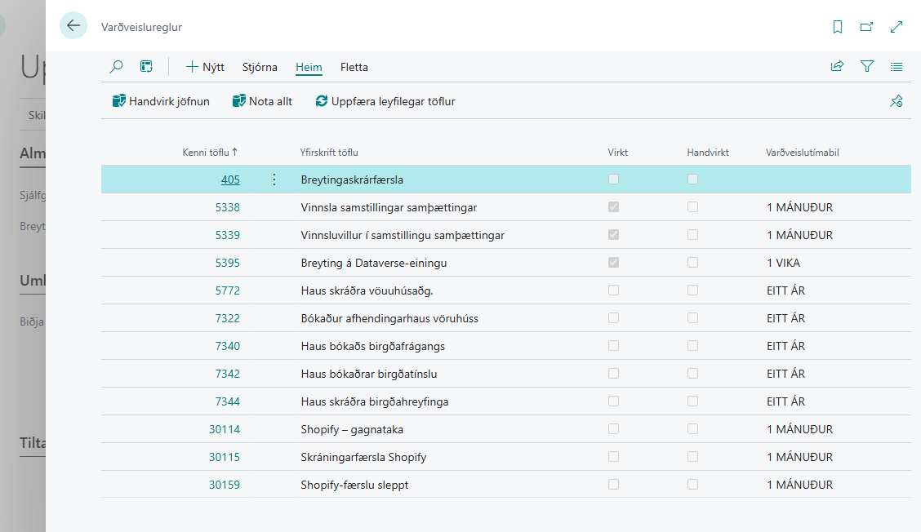Click the share icon
Viewport: 921px width, 532px height.
837,67
